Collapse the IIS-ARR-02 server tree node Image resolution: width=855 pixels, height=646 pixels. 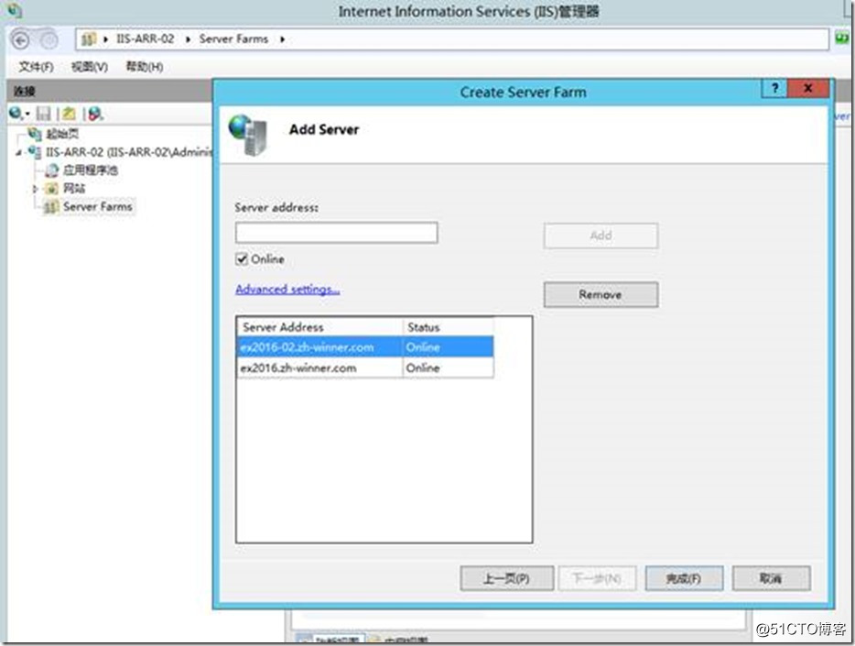(x=19, y=153)
